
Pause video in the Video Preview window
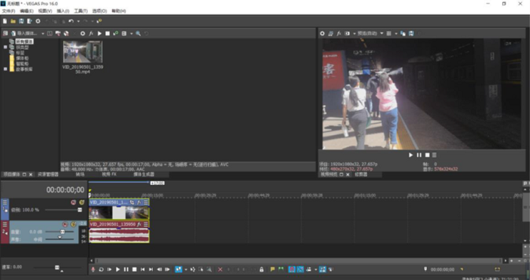(x=419, y=155)
